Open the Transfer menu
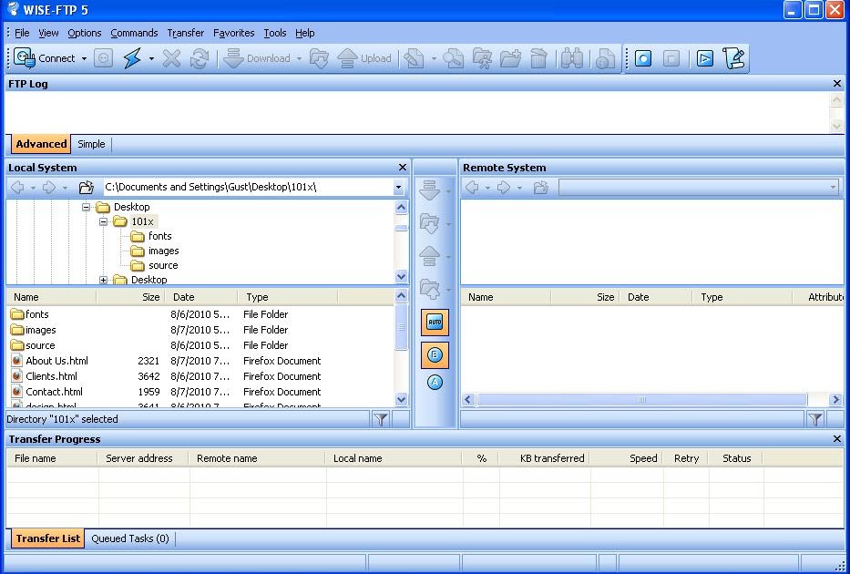 click(186, 33)
